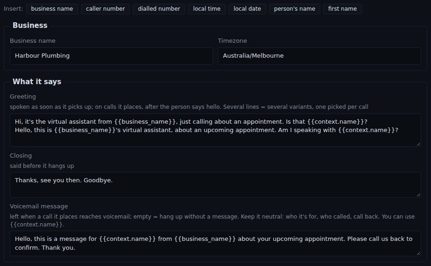Insert the local date placeholder
The width and height of the screenshot is (431, 266).
point(247,9)
